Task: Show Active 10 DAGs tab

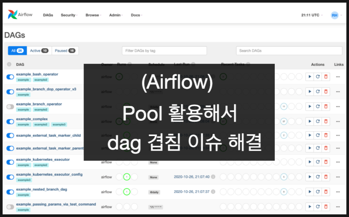Action: (x=39, y=51)
